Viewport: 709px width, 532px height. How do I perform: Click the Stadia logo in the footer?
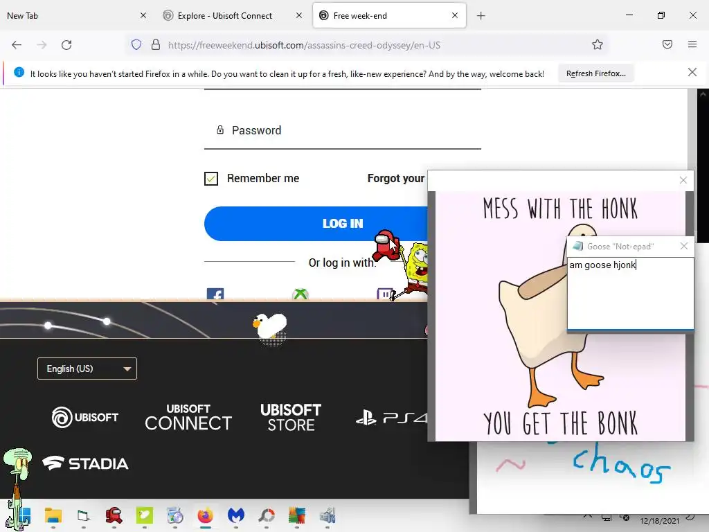(85, 463)
